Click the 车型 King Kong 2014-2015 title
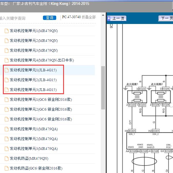 (x=45, y=4)
